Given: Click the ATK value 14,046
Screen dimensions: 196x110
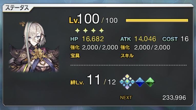Looking at the screenshot, I should click(145, 39).
